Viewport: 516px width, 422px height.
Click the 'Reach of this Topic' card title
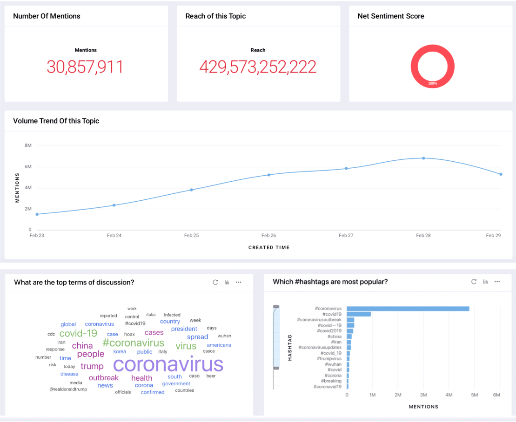click(215, 16)
